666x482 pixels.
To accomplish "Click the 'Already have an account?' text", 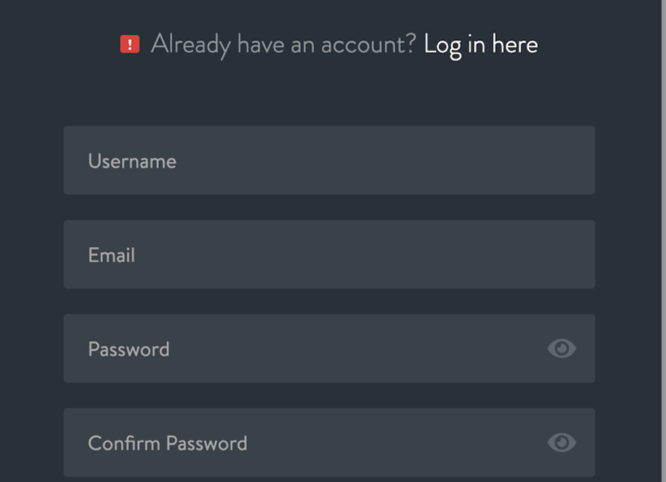I will (283, 45).
